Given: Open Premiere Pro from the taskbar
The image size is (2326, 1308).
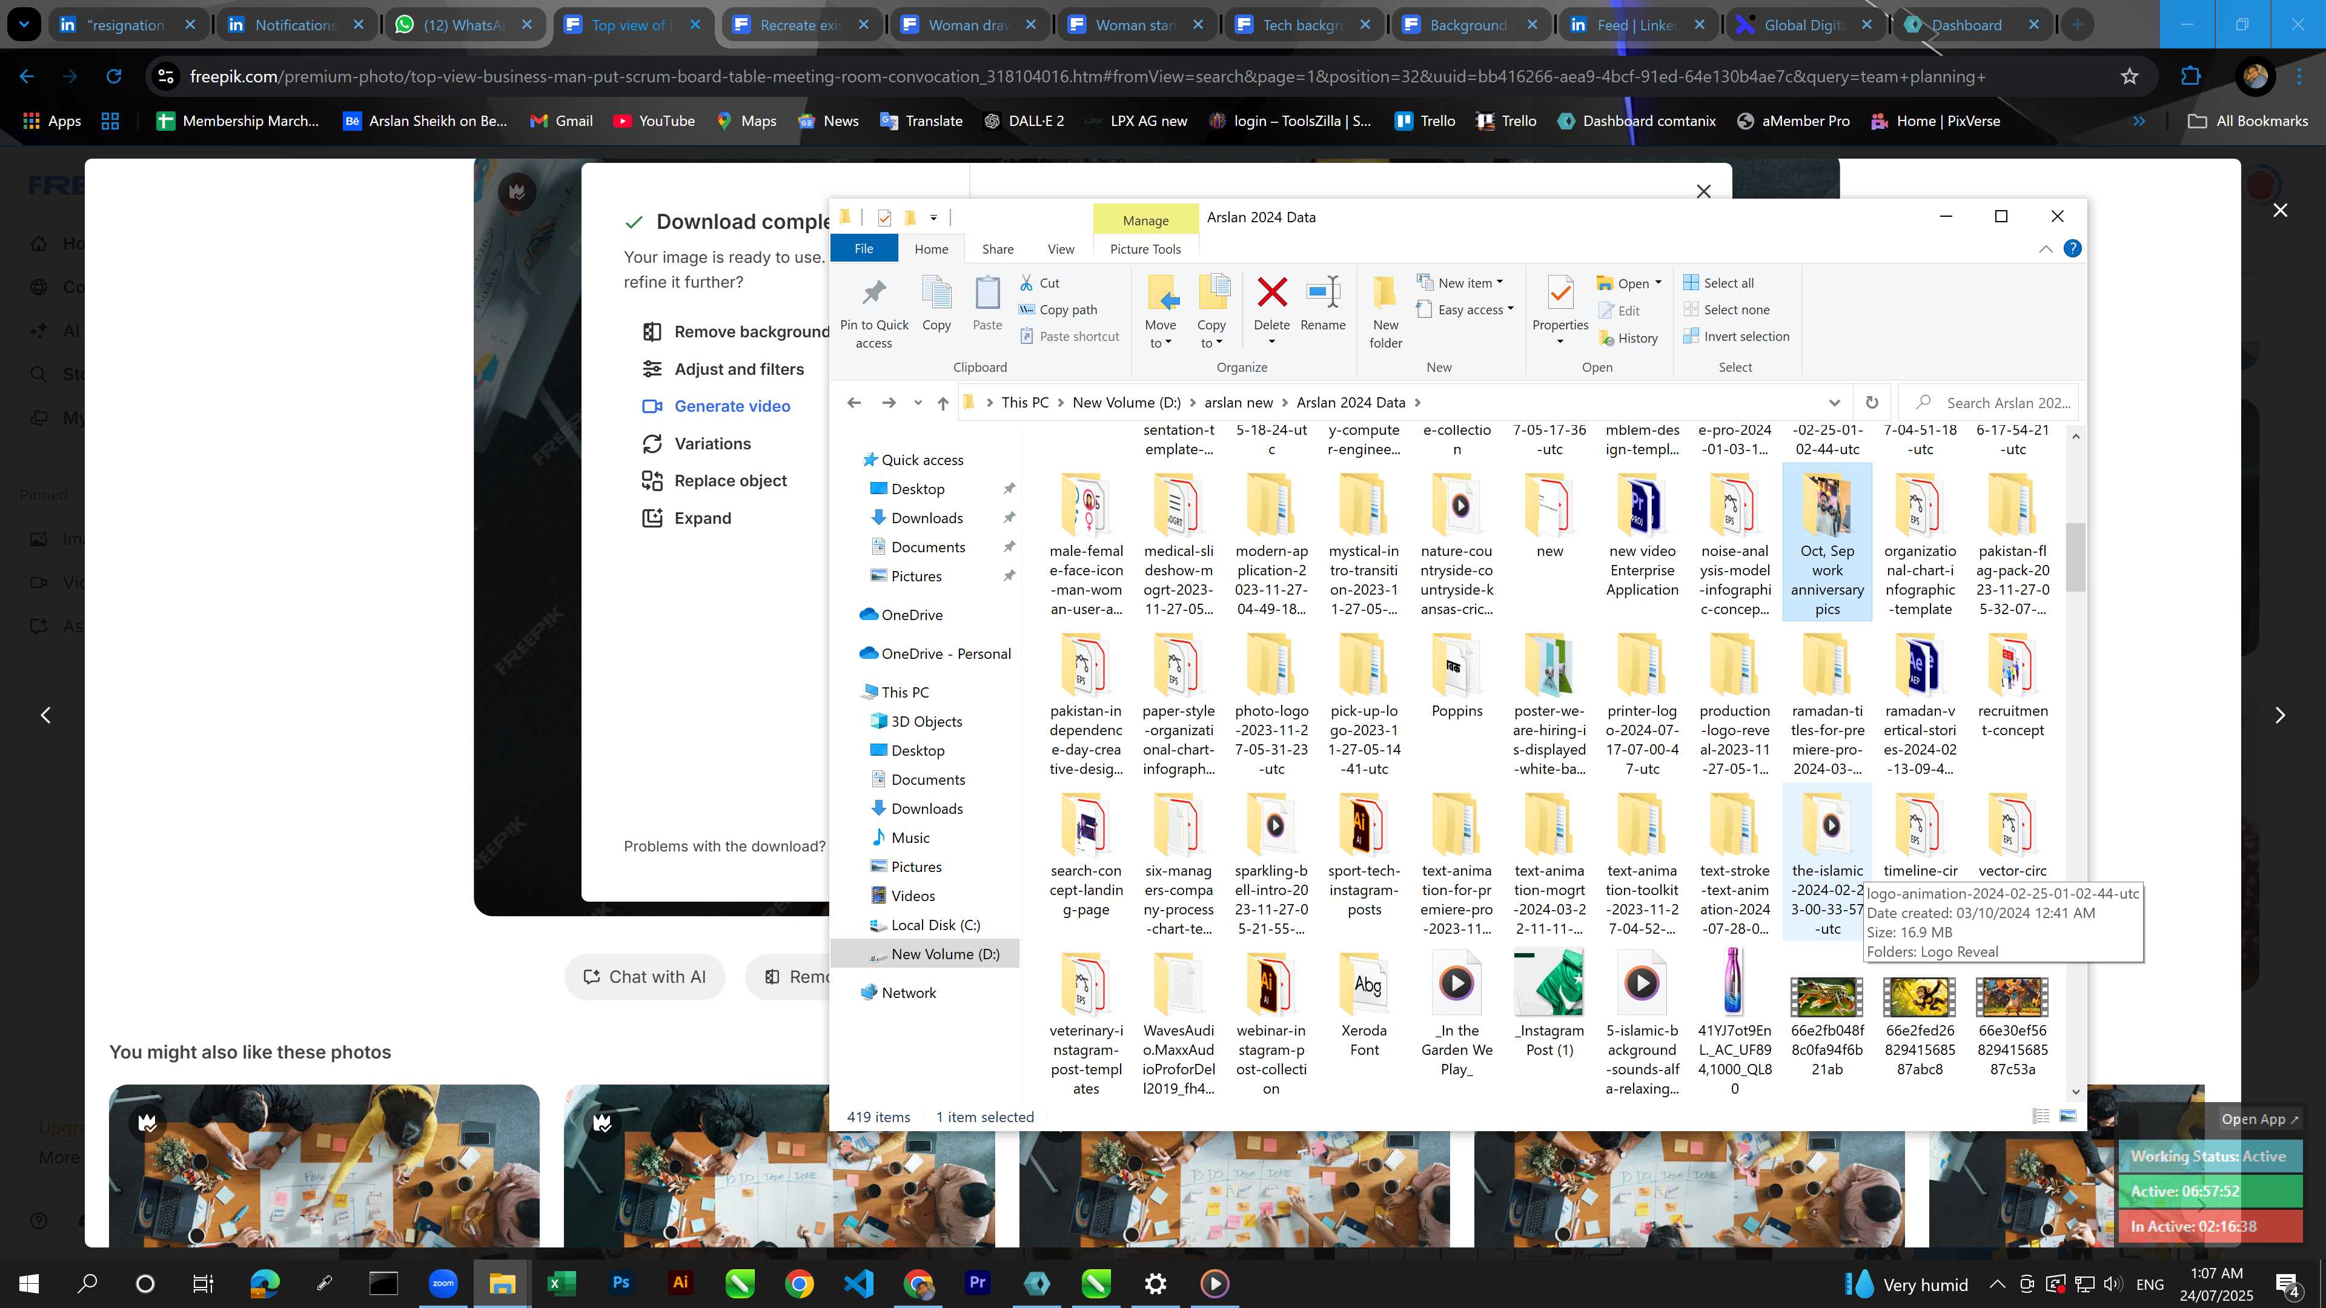Looking at the screenshot, I should (x=977, y=1283).
